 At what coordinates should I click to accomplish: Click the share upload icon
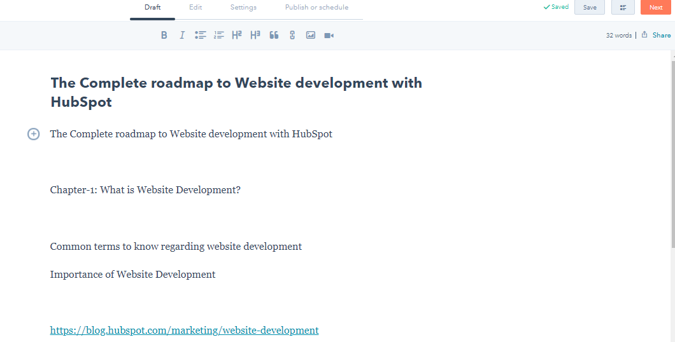pyautogui.click(x=644, y=35)
